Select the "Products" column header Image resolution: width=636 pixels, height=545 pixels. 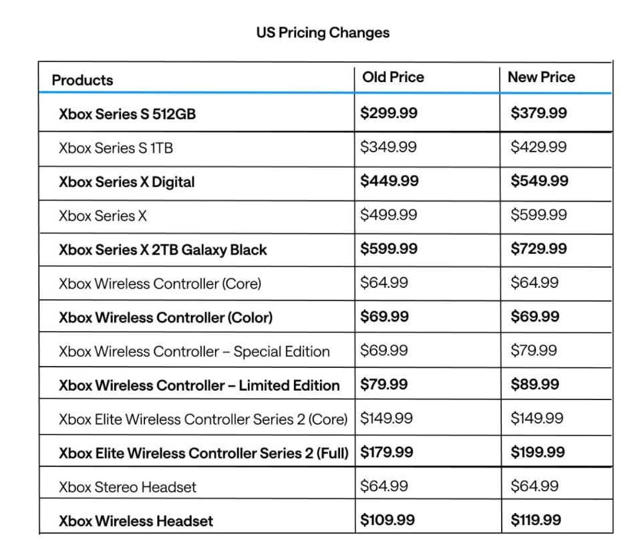83,80
